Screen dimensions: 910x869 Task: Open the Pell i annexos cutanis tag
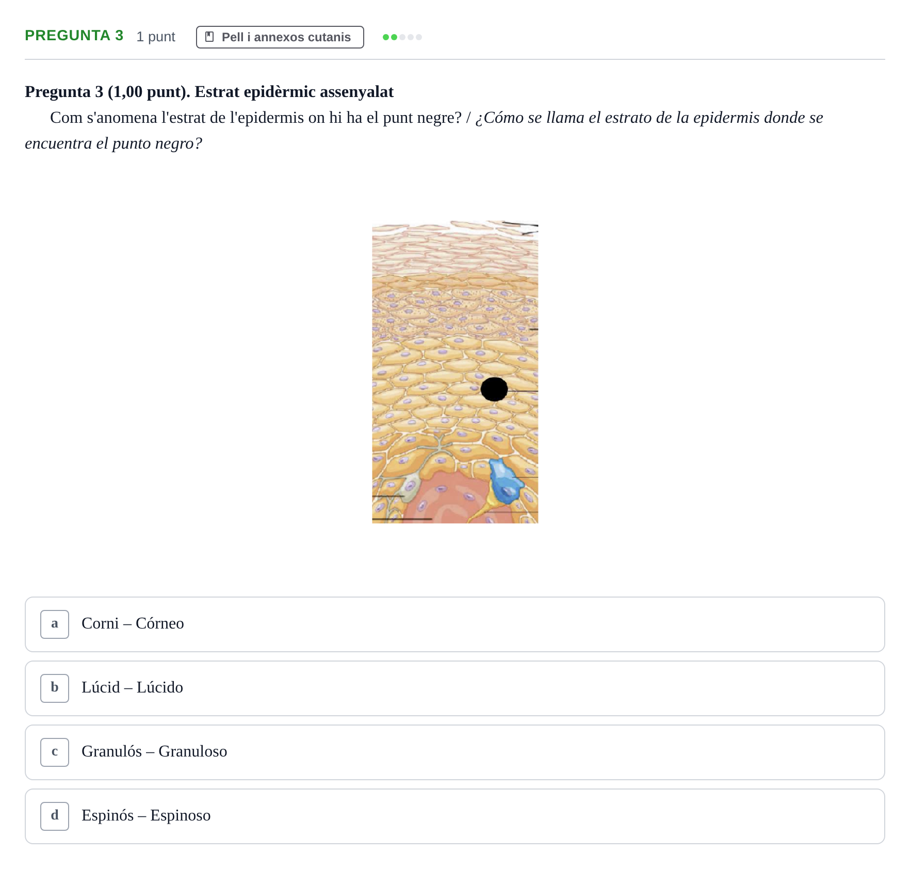tap(280, 37)
